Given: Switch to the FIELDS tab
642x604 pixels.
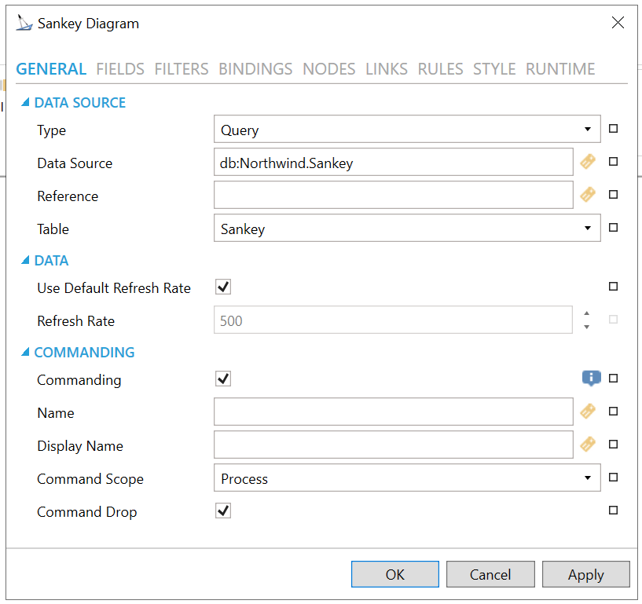Looking at the screenshot, I should click(x=120, y=69).
